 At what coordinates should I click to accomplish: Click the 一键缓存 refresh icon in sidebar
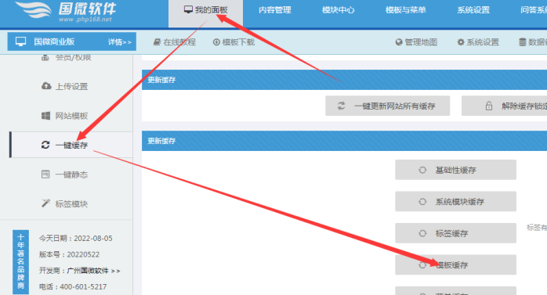point(45,145)
